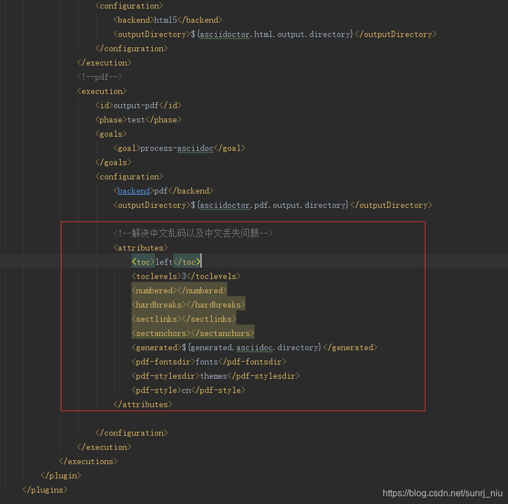Click the closing attributes tag
This screenshot has width=508, height=504.
[143, 405]
